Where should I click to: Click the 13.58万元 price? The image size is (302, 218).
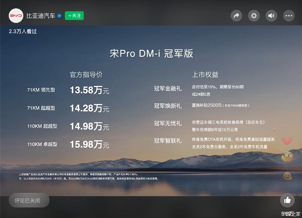(90, 90)
